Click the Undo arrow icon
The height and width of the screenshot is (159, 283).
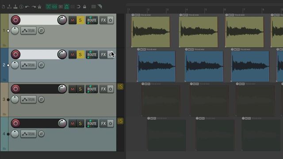(27, 7)
